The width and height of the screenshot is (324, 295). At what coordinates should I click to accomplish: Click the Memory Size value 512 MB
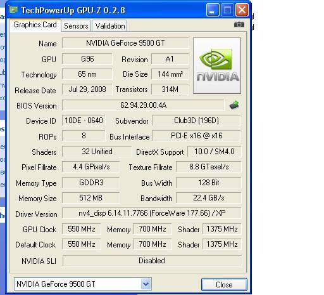[x=91, y=198]
